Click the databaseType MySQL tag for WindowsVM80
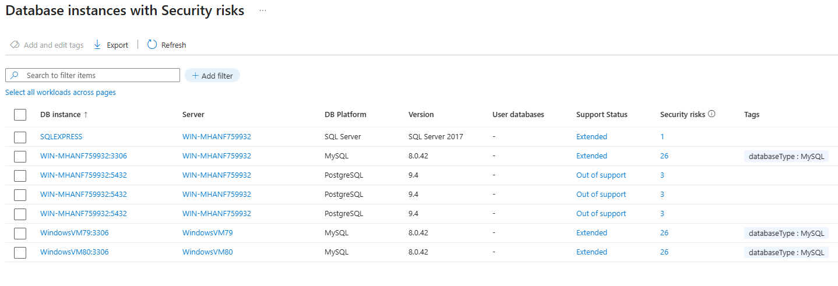 pyautogui.click(x=786, y=252)
